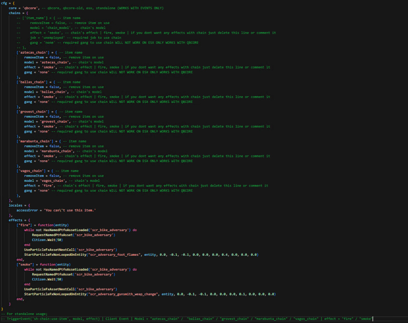This screenshot has height=323, width=408.
Task: Click the 'cfg = {' opening line
Action: pos(8,3)
